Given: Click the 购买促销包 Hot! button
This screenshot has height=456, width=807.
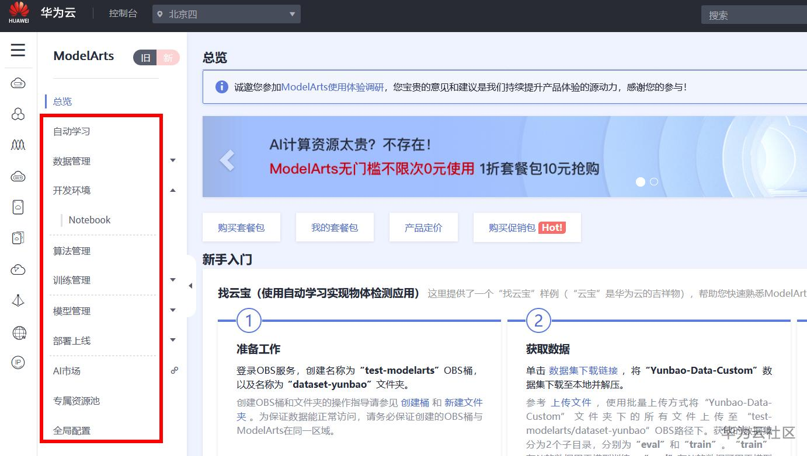Looking at the screenshot, I should 526,227.
